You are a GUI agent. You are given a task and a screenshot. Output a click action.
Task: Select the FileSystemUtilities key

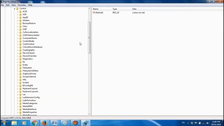click(30, 71)
